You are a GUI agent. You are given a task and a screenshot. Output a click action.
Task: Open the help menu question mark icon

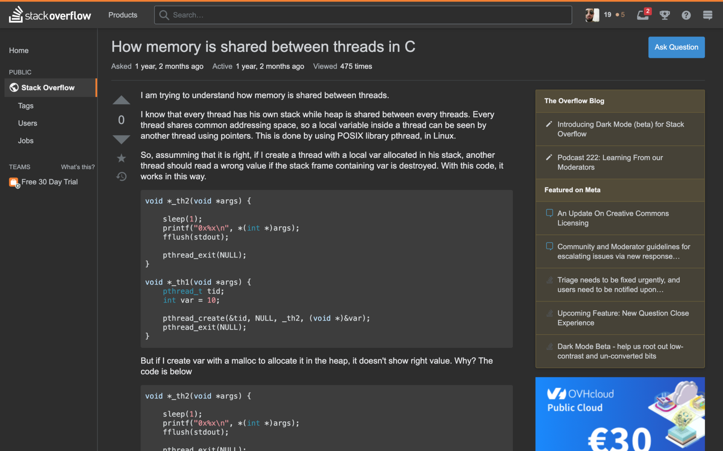686,15
